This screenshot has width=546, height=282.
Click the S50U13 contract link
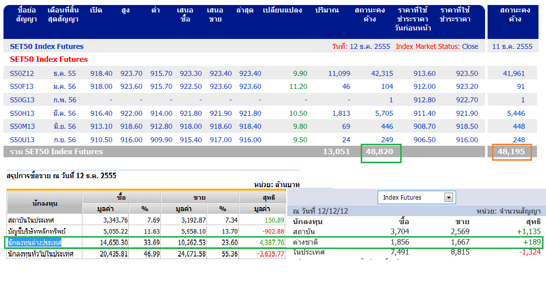pyautogui.click(x=22, y=140)
